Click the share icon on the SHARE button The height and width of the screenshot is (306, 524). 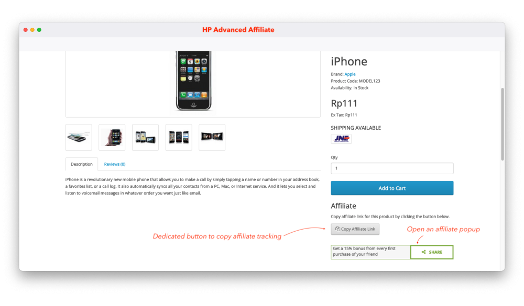tap(424, 252)
